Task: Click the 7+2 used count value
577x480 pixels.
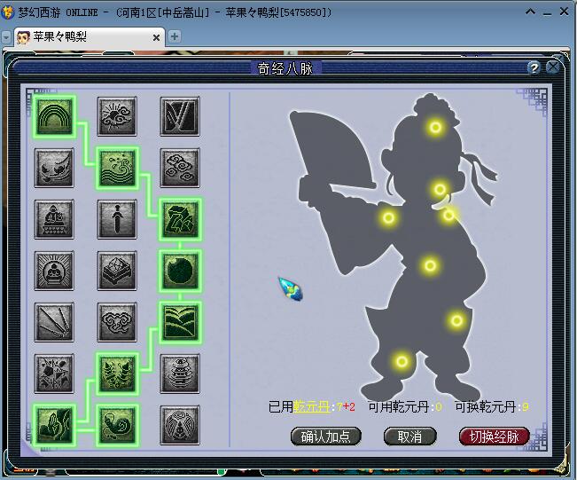Action: click(x=346, y=406)
